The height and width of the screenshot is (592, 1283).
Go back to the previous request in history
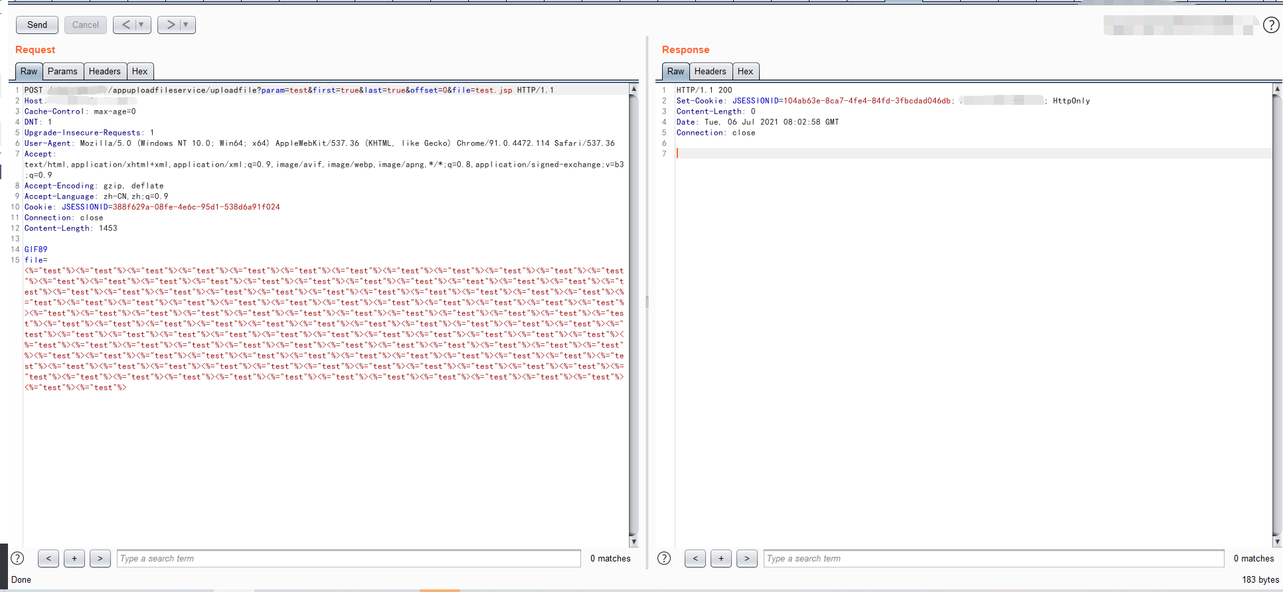click(126, 25)
